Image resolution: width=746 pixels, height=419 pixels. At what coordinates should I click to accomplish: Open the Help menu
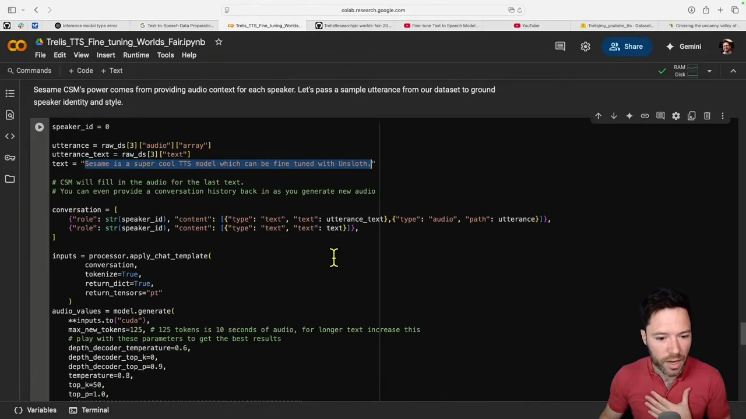tap(189, 55)
